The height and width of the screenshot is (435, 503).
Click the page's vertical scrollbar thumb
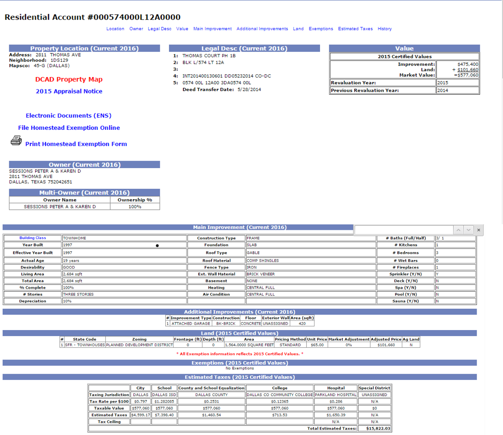pyautogui.click(x=502, y=39)
